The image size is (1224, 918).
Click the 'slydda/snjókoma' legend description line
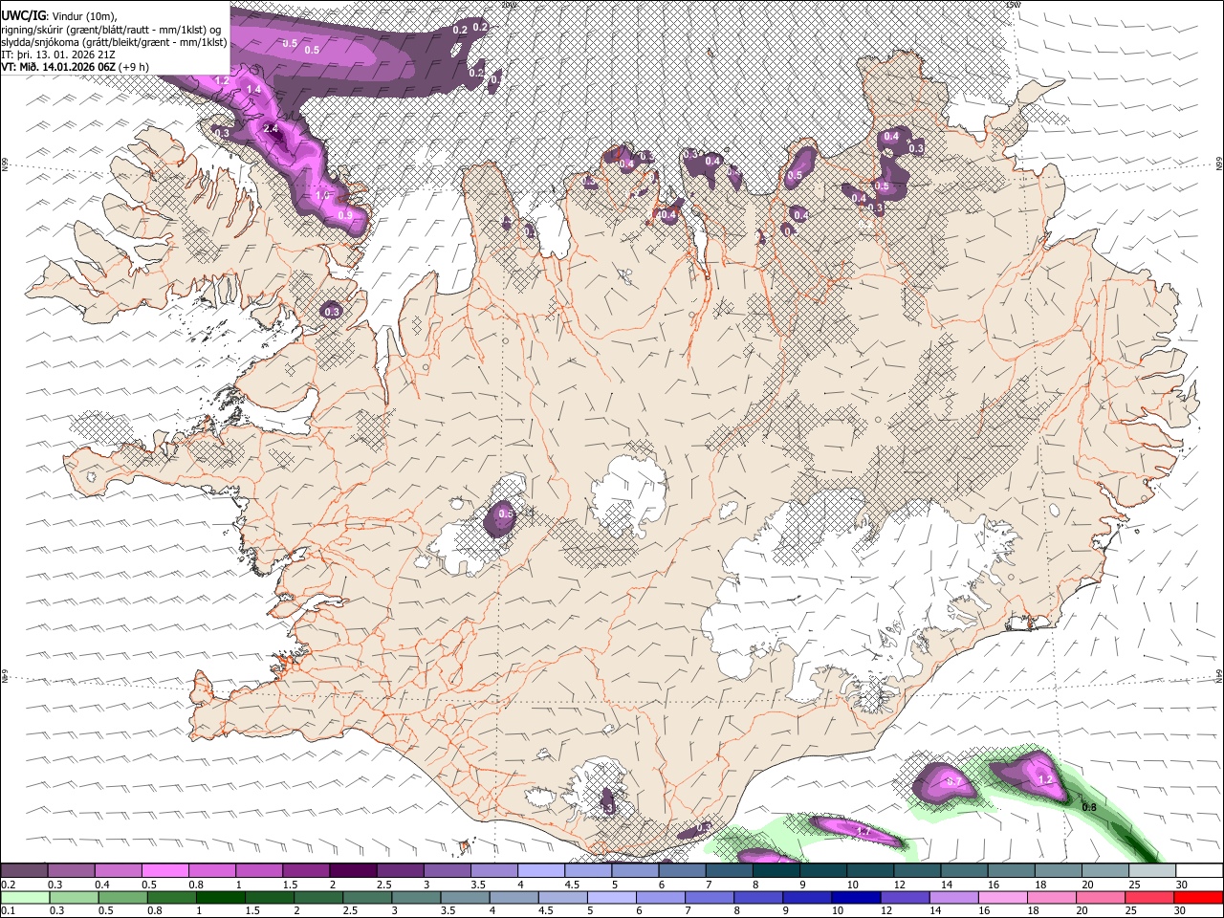pyautogui.click(x=115, y=42)
